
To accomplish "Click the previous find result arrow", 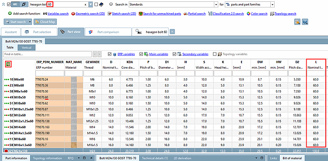I will [x=95, y=54].
